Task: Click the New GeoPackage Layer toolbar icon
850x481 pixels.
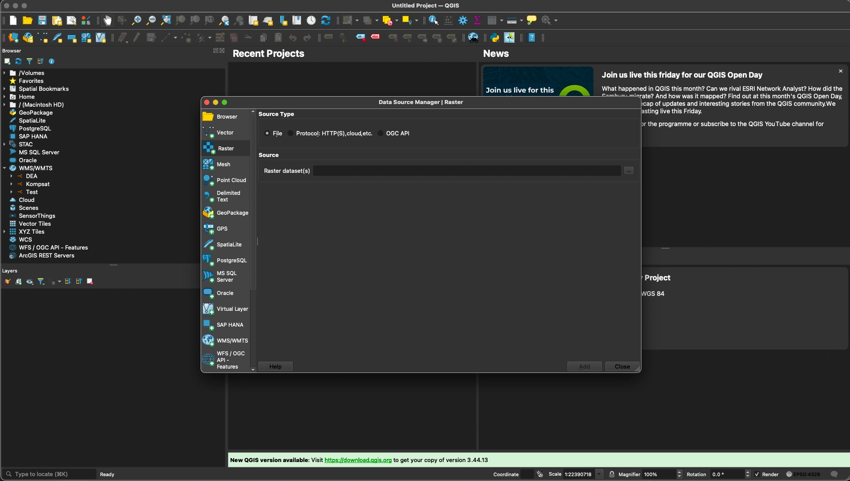Action: point(28,38)
